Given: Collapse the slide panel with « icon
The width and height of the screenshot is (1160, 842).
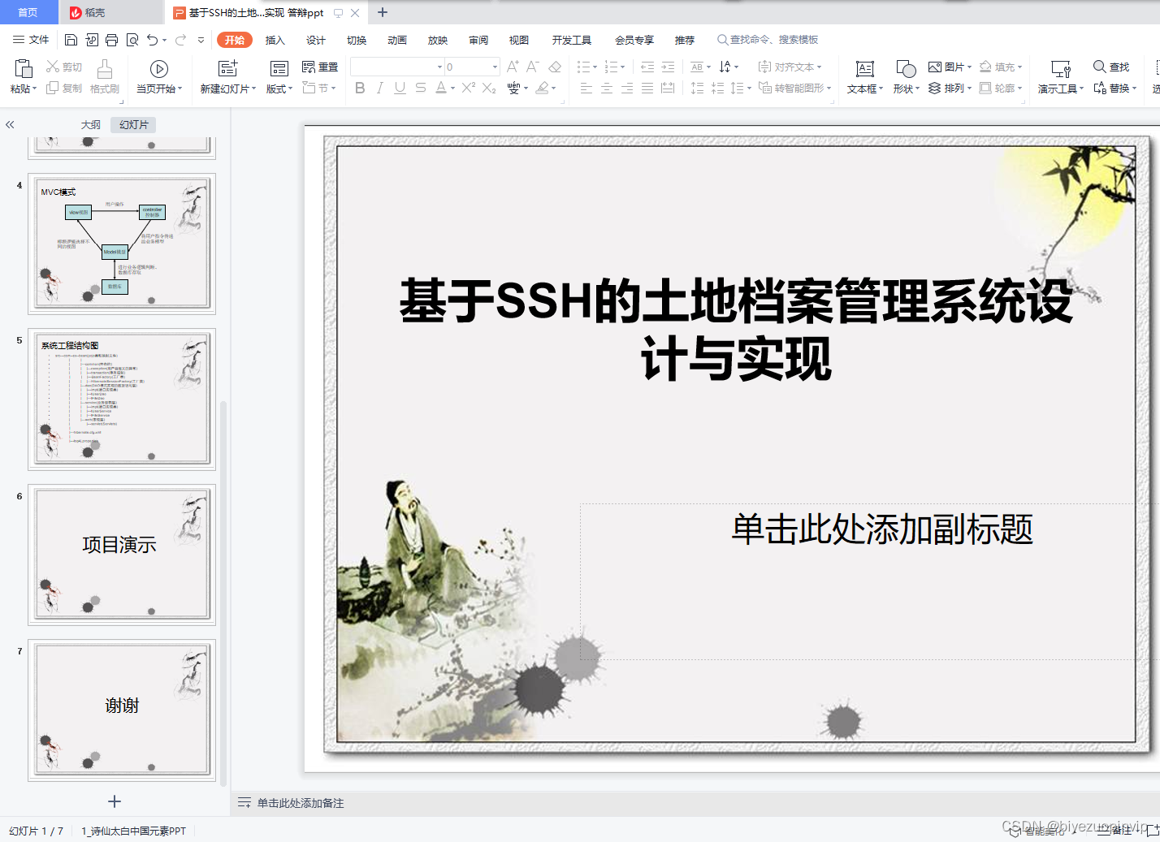Looking at the screenshot, I should pos(10,124).
